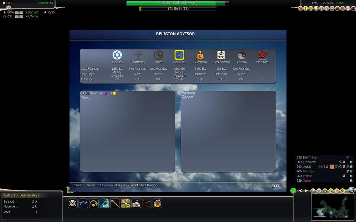This screenshot has height=222, width=356.
Task: Click the world minimap
Action: click(x=333, y=207)
